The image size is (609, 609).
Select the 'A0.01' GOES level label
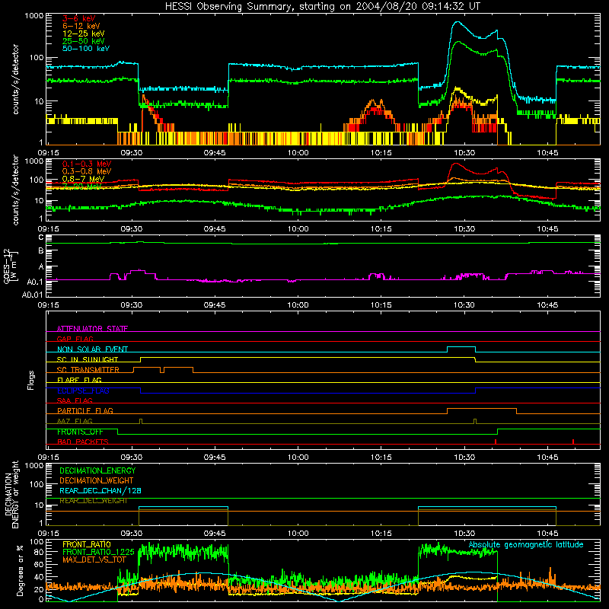tap(32, 295)
